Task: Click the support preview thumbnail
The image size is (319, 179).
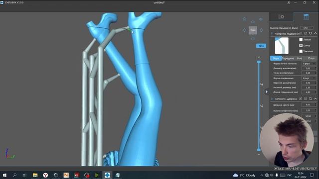Action: [x=282, y=46]
